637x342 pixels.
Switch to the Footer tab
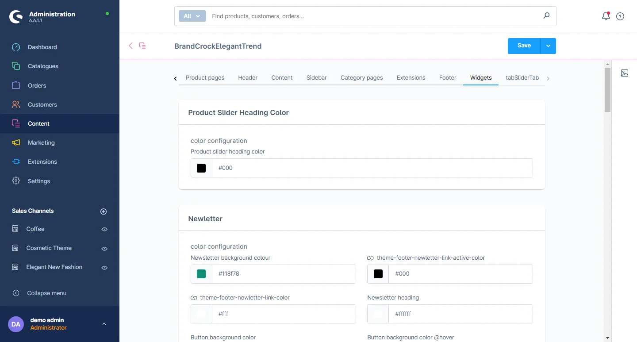(447, 77)
